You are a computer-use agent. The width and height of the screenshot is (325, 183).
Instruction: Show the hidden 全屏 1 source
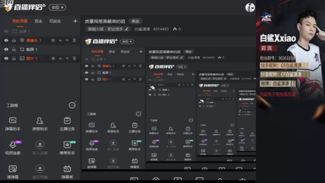[6, 31]
